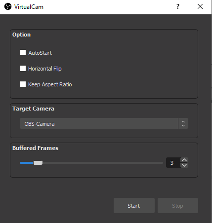Viewport: 212px width, 223px height.
Task: Click the AutoStart label text
Action: click(x=40, y=53)
